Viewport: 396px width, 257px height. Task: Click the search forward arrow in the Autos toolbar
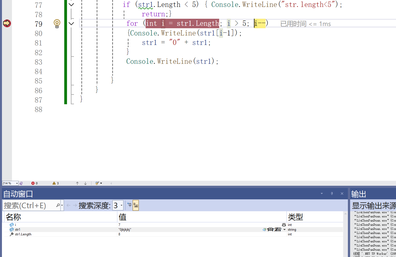75,205
